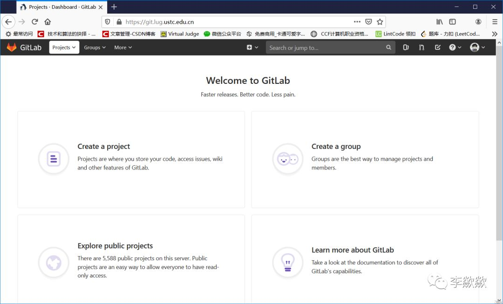
Task: Click the search magnifier icon
Action: pyautogui.click(x=388, y=47)
